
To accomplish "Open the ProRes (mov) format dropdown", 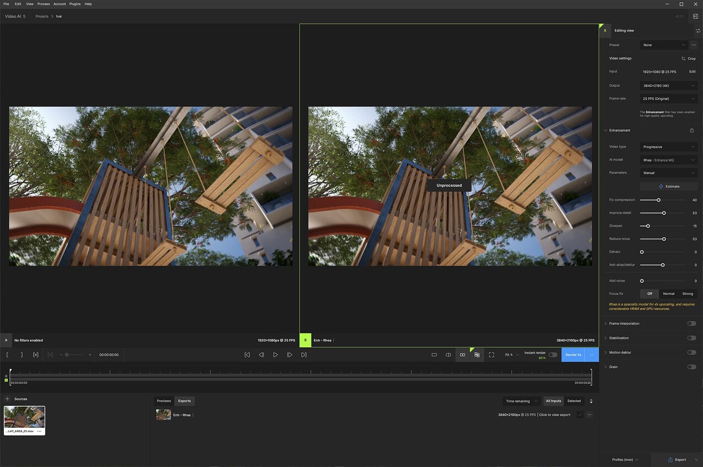I will (625, 459).
